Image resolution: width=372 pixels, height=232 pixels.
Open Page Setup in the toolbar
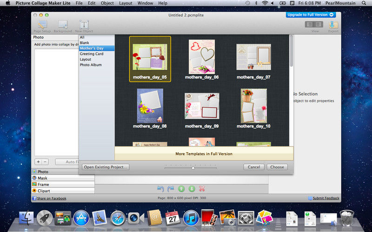tap(42, 26)
